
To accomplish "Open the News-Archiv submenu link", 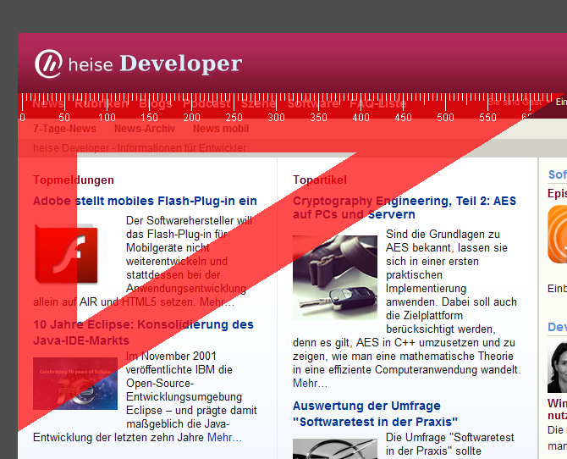I will click(x=145, y=129).
